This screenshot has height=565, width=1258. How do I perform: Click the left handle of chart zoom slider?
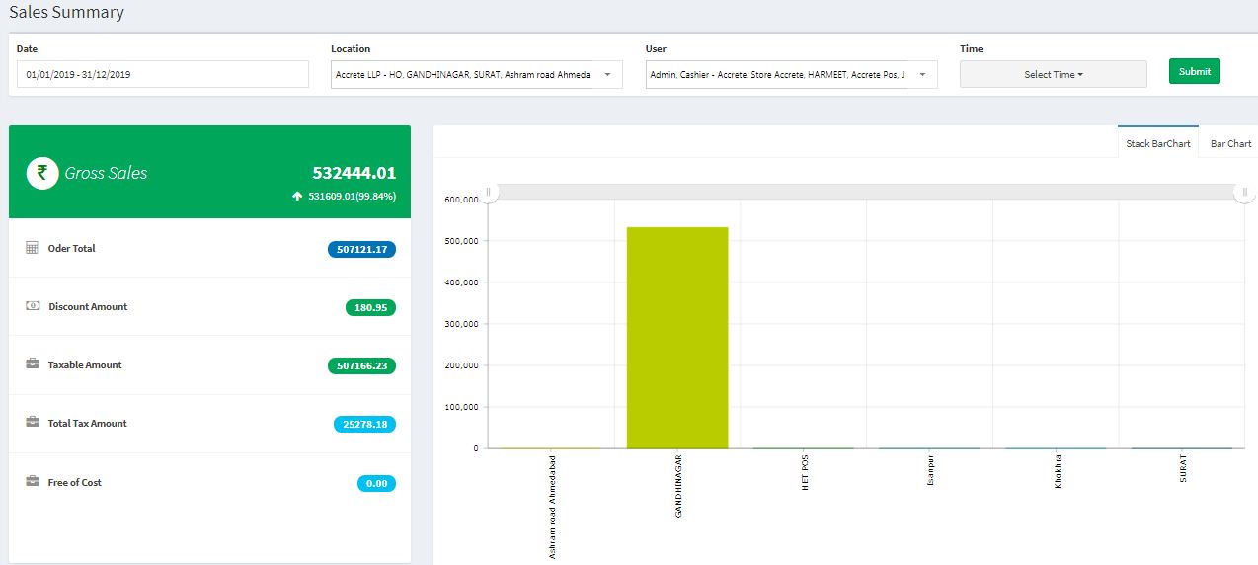(x=488, y=192)
